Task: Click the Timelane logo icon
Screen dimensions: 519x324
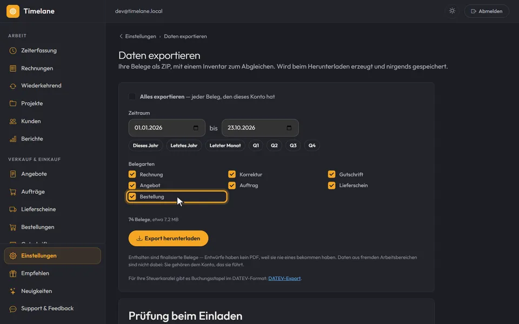Action: 13,11
